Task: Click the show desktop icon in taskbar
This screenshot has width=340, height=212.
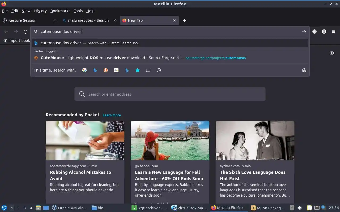Action: coord(46,208)
